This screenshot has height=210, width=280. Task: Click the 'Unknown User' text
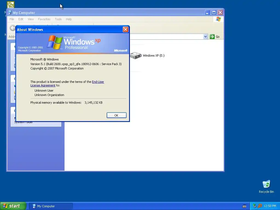tap(44, 91)
